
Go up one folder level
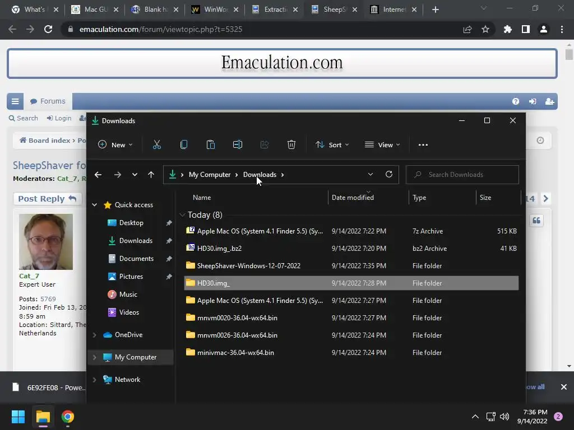[x=151, y=175]
